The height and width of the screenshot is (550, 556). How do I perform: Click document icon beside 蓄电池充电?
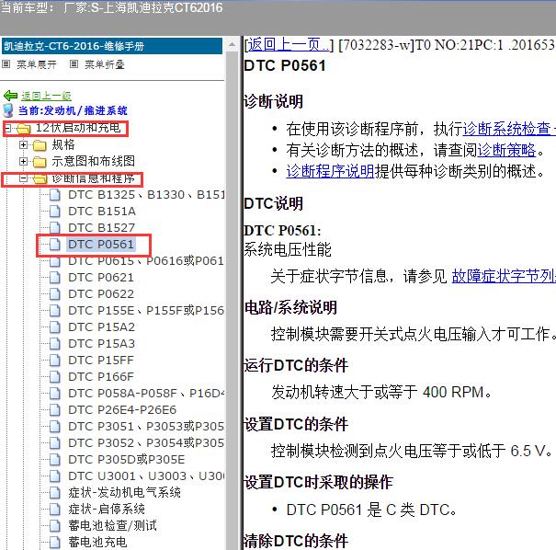(54, 543)
